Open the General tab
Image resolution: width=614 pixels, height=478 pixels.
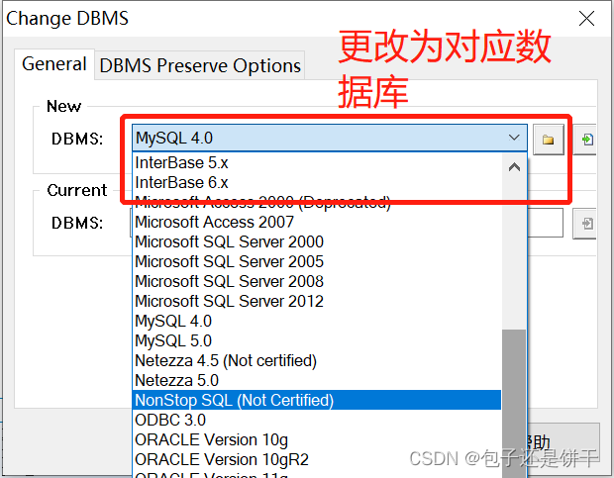point(54,64)
